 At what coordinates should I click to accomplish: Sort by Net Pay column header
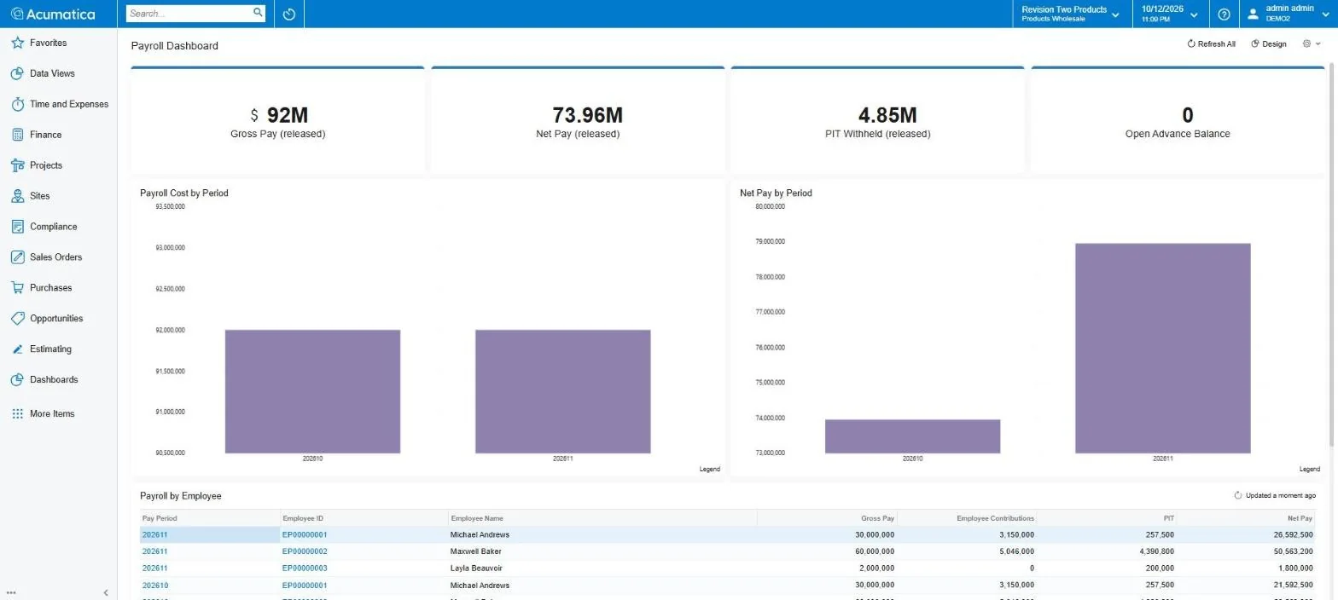1247,518
